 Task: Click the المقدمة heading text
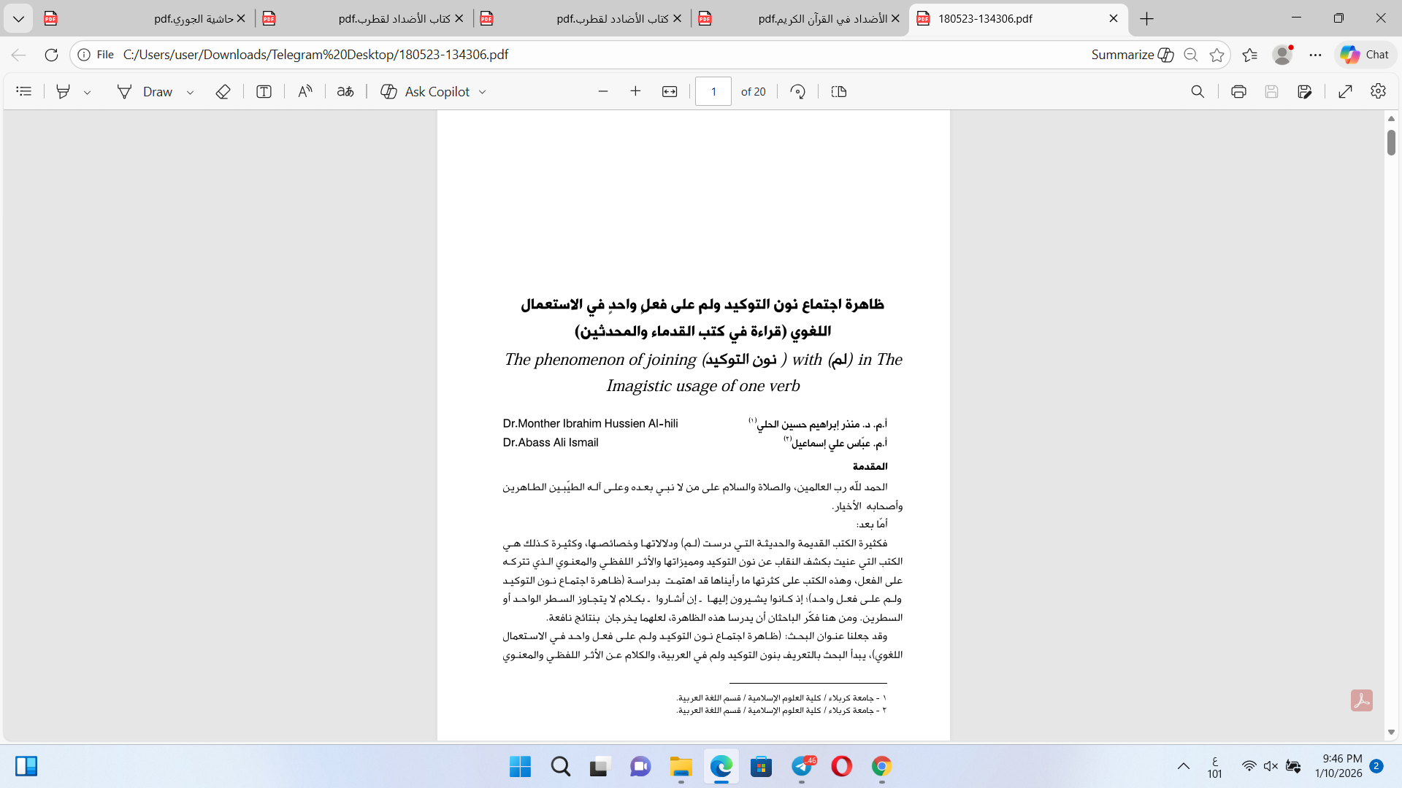pos(870,466)
